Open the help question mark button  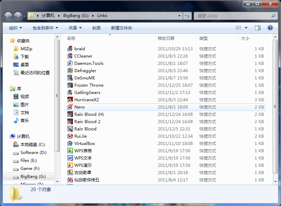click(270, 28)
